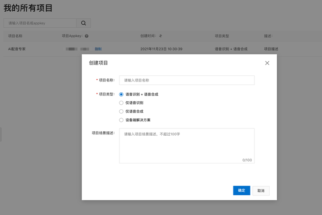322x215 pixels.
Task: Focus the 项目名称 input field
Action: (186, 80)
